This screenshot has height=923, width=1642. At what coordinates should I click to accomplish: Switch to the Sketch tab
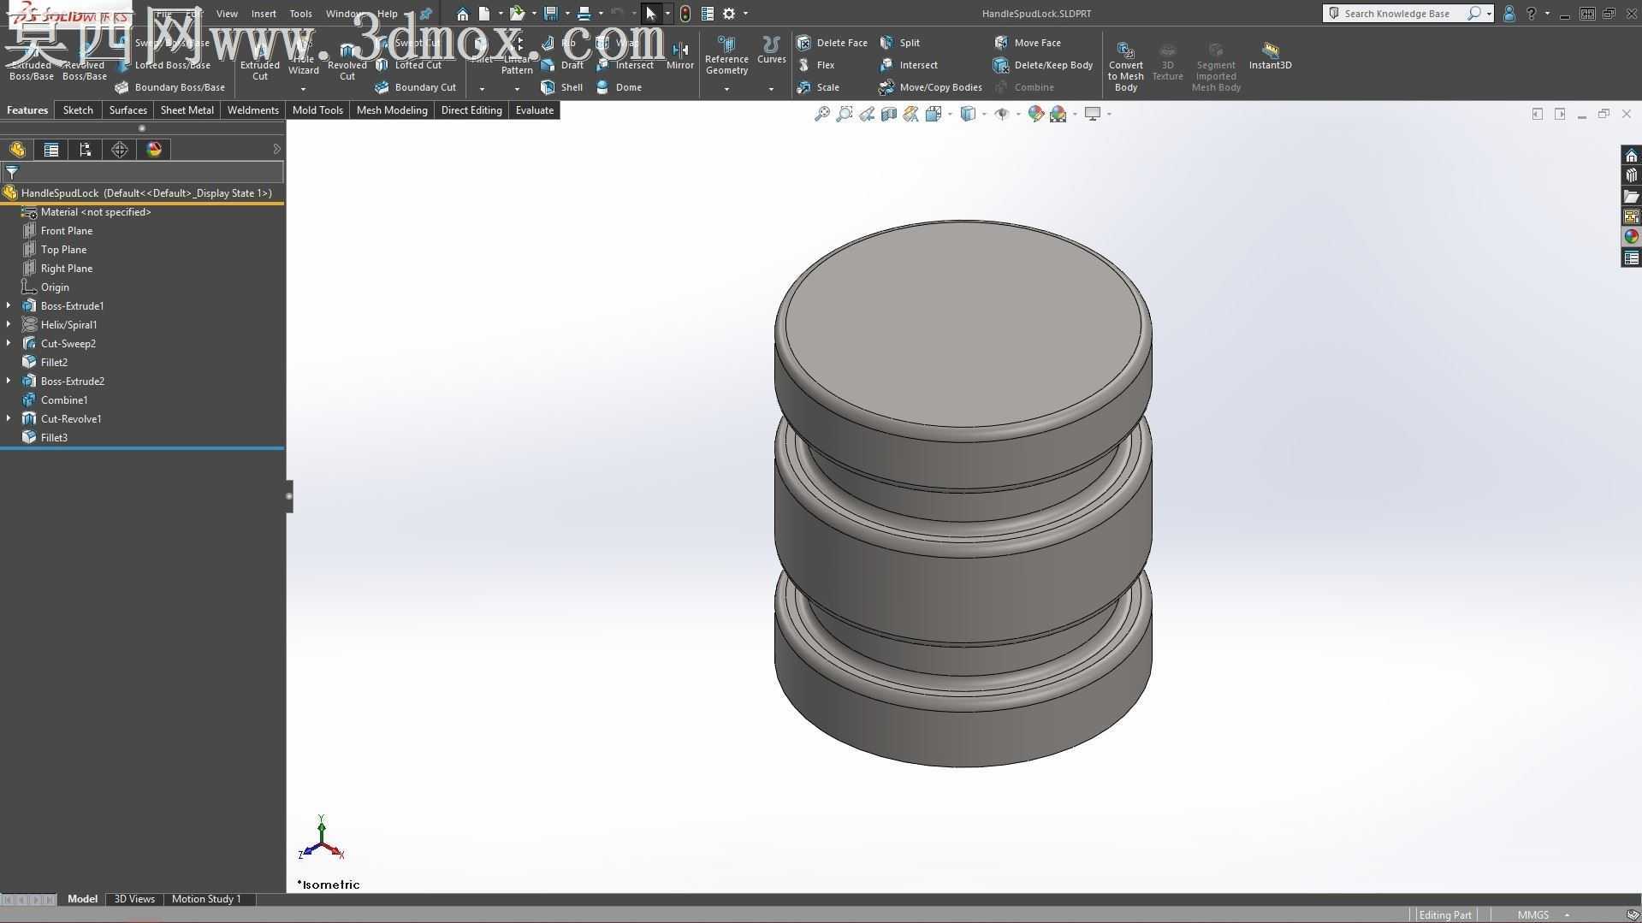point(78,110)
